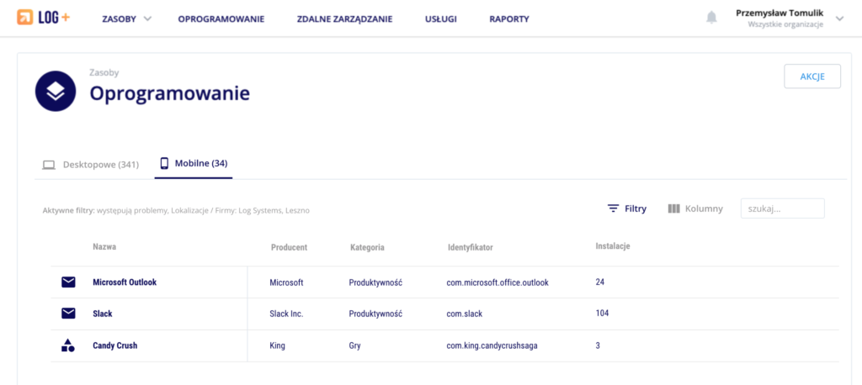Expand the user account chevron

pos(839,18)
